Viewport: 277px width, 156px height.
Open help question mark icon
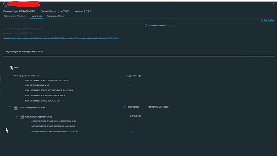pos(274,5)
